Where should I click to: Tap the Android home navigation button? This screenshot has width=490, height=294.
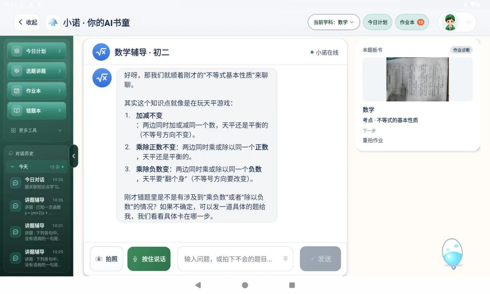[x=245, y=285]
